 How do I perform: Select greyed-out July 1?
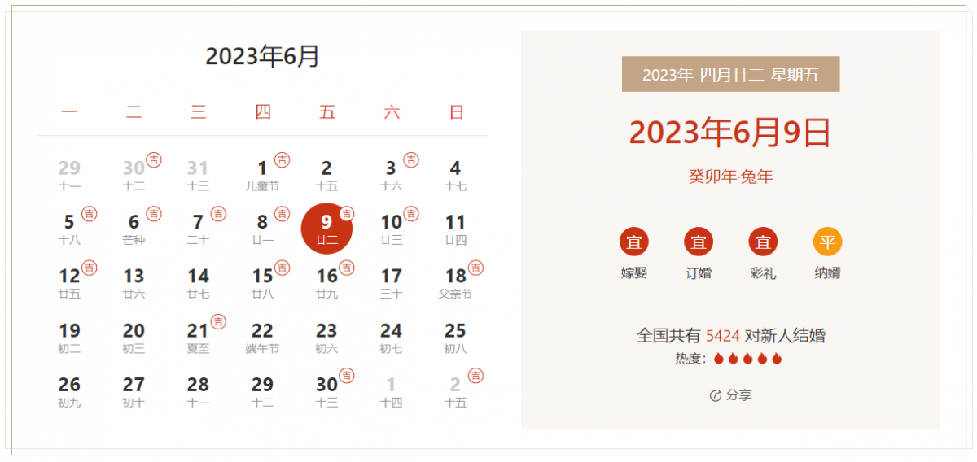[x=391, y=391]
